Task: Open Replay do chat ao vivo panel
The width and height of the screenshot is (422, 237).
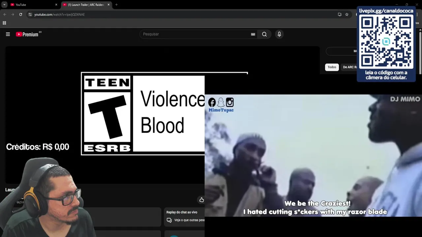Action: click(x=185, y=216)
